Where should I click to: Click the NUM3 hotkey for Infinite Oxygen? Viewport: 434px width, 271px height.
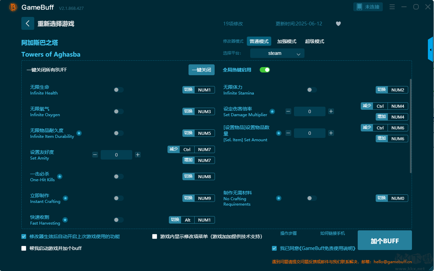(199, 111)
